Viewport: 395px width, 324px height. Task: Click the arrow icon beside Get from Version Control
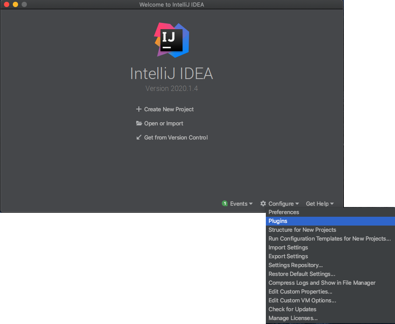click(138, 137)
